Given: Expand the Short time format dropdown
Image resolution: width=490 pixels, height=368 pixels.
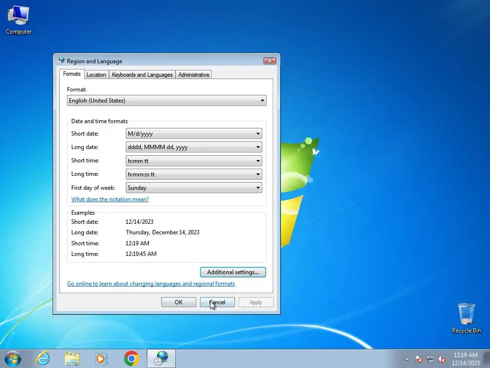Looking at the screenshot, I should click(194, 161).
